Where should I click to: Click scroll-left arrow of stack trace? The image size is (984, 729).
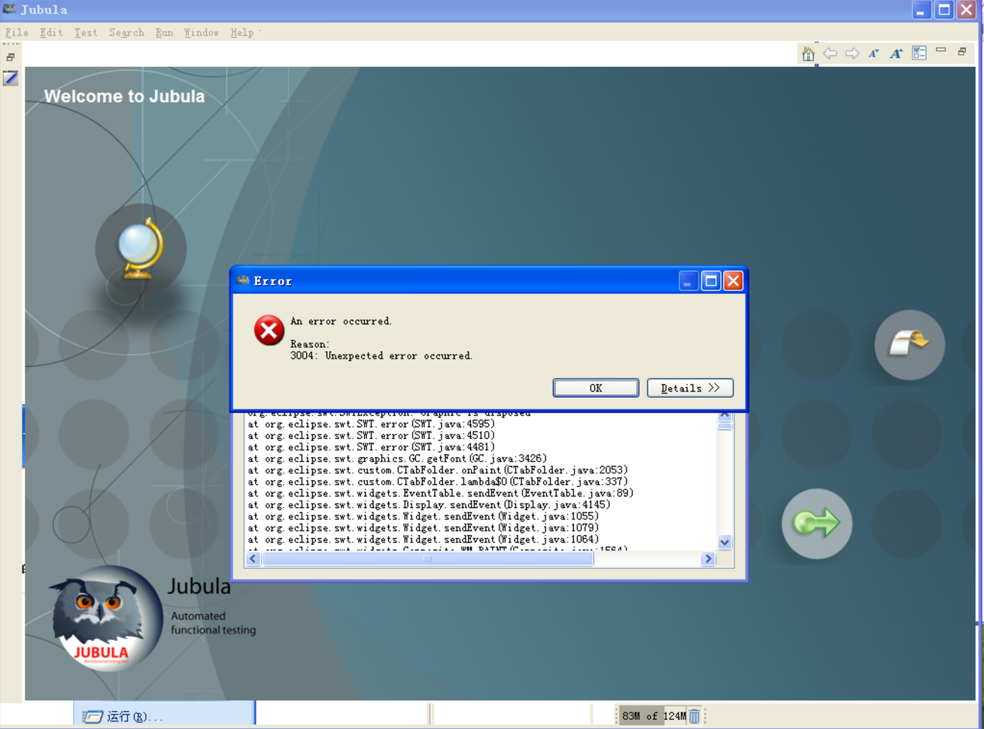click(254, 558)
